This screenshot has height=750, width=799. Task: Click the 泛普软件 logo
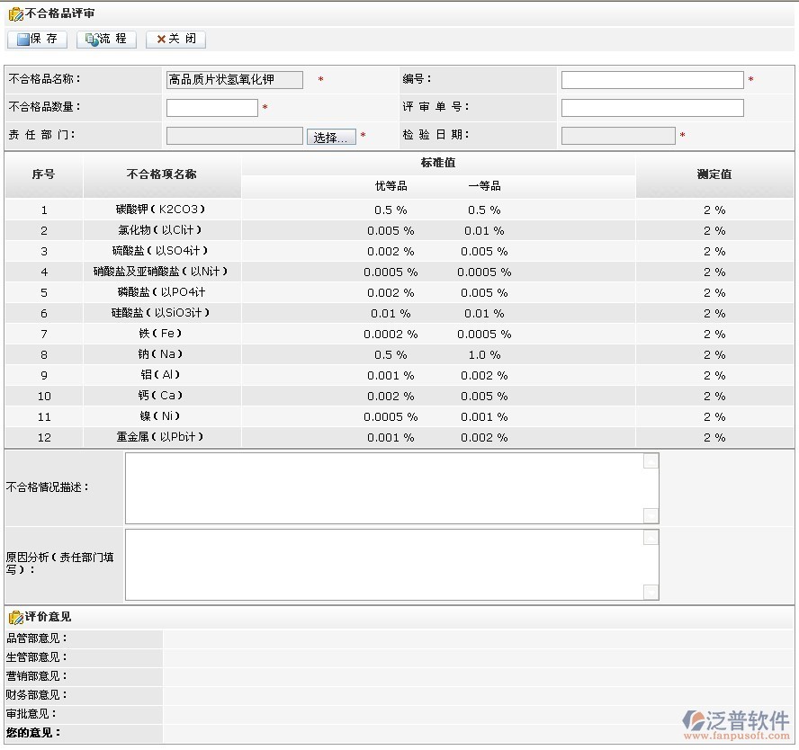(735, 723)
